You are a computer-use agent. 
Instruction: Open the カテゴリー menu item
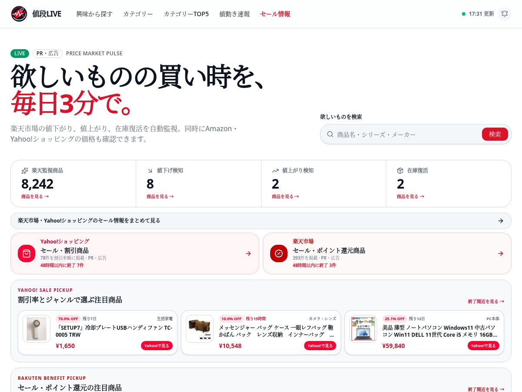point(138,14)
